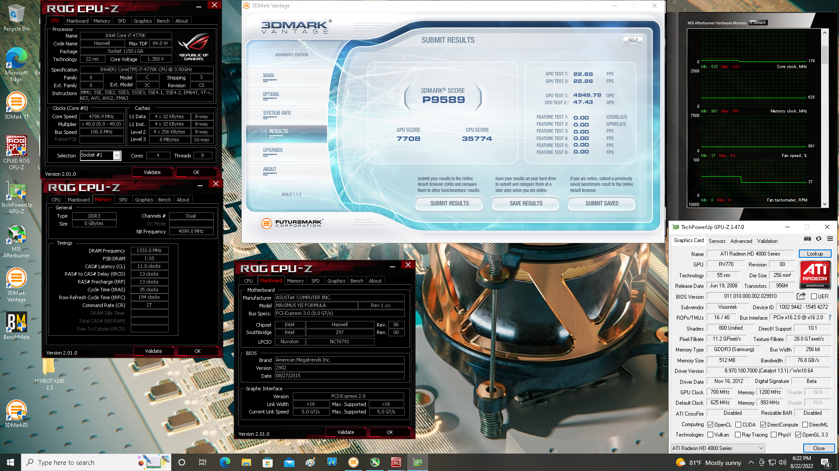Switch to MSI Afterburner in the taskbar
The width and height of the screenshot is (839, 471).
[374, 462]
